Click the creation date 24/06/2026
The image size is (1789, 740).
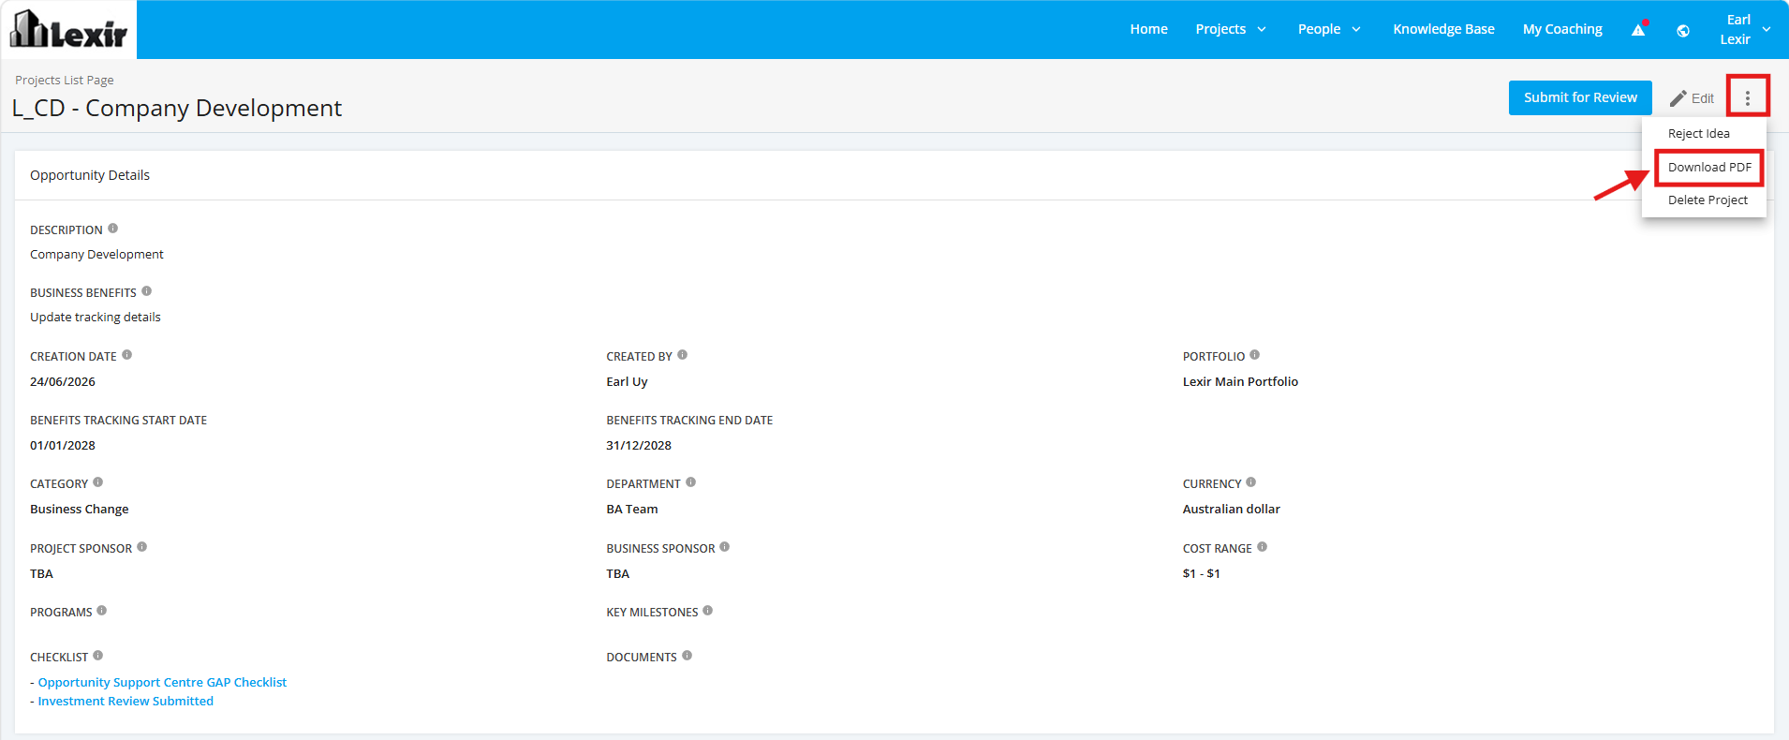point(63,381)
